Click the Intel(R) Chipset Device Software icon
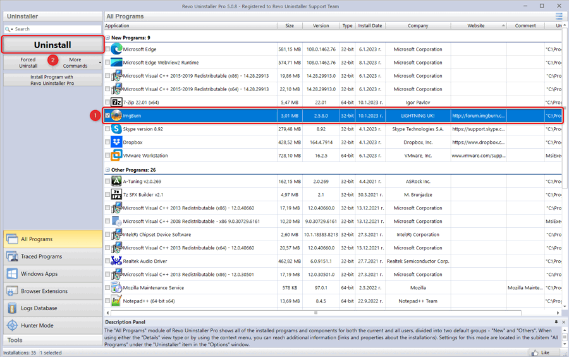This screenshot has width=569, height=357. 116,234
